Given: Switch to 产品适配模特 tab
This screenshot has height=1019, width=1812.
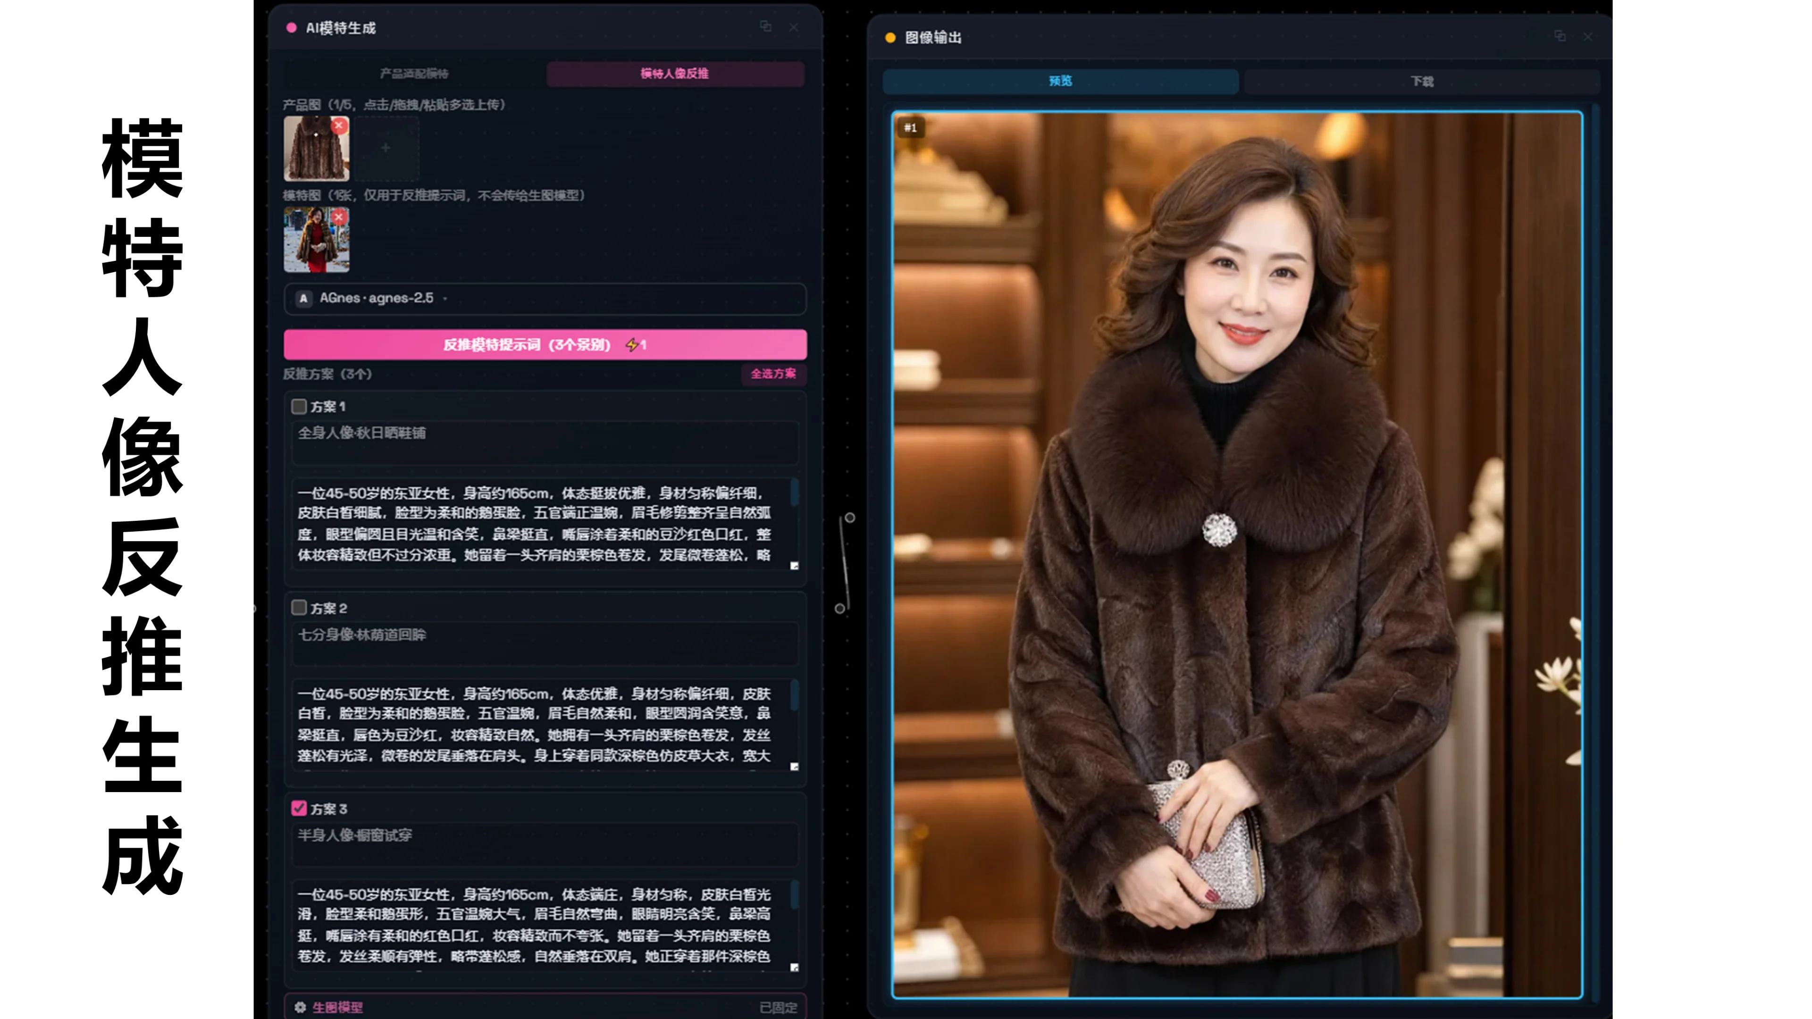Looking at the screenshot, I should 414,74.
